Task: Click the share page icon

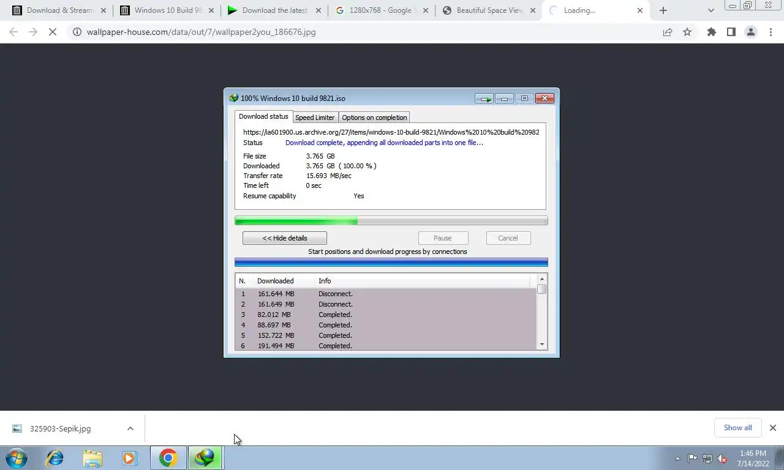Action: click(x=668, y=32)
